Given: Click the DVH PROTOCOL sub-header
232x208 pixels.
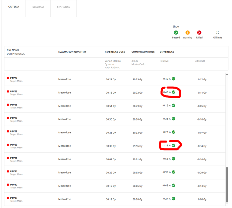Looking at the screenshot, I should [x=16, y=54].
